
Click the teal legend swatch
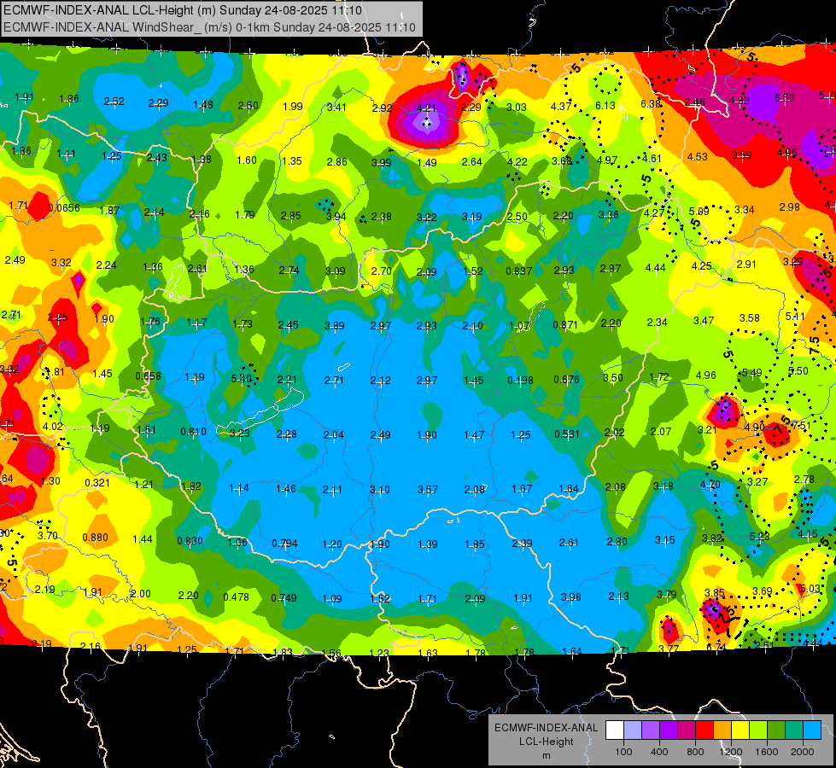tap(794, 730)
